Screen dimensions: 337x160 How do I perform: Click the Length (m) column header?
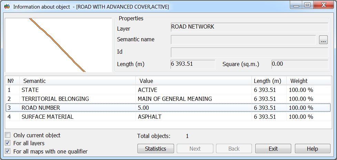268,81
